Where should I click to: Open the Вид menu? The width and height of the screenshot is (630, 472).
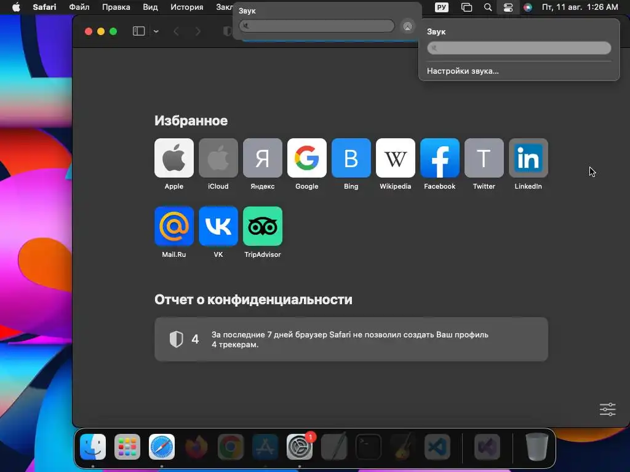pyautogui.click(x=150, y=7)
